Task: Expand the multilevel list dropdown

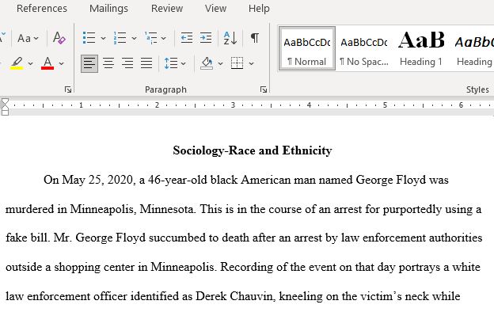Action: tap(164, 38)
